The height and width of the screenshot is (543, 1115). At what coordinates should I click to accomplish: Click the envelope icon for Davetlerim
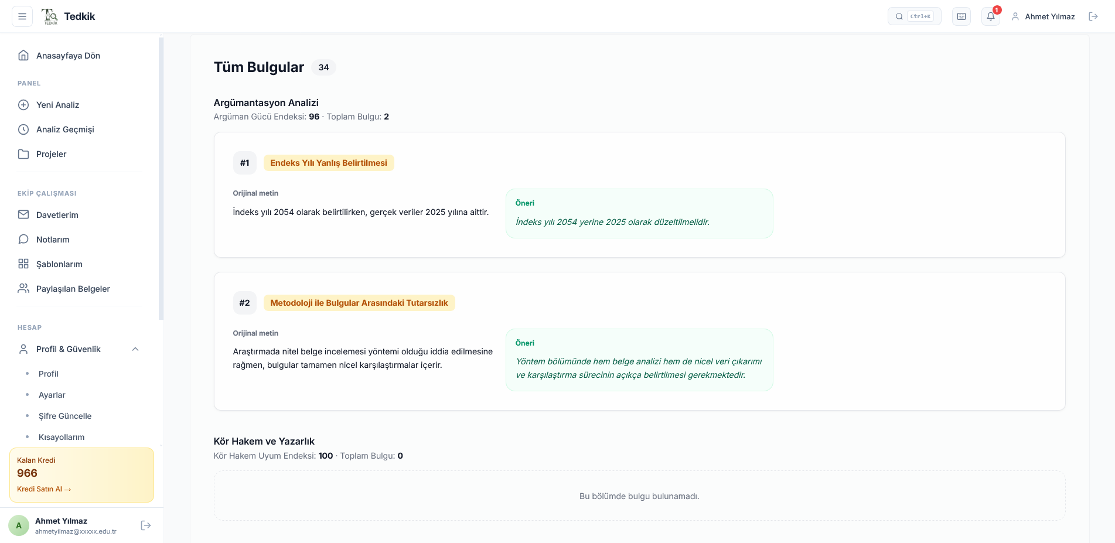pos(23,215)
